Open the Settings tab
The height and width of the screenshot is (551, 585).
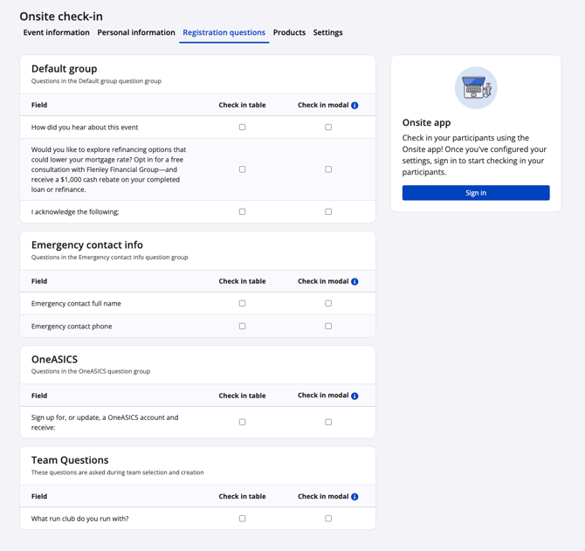(x=328, y=33)
